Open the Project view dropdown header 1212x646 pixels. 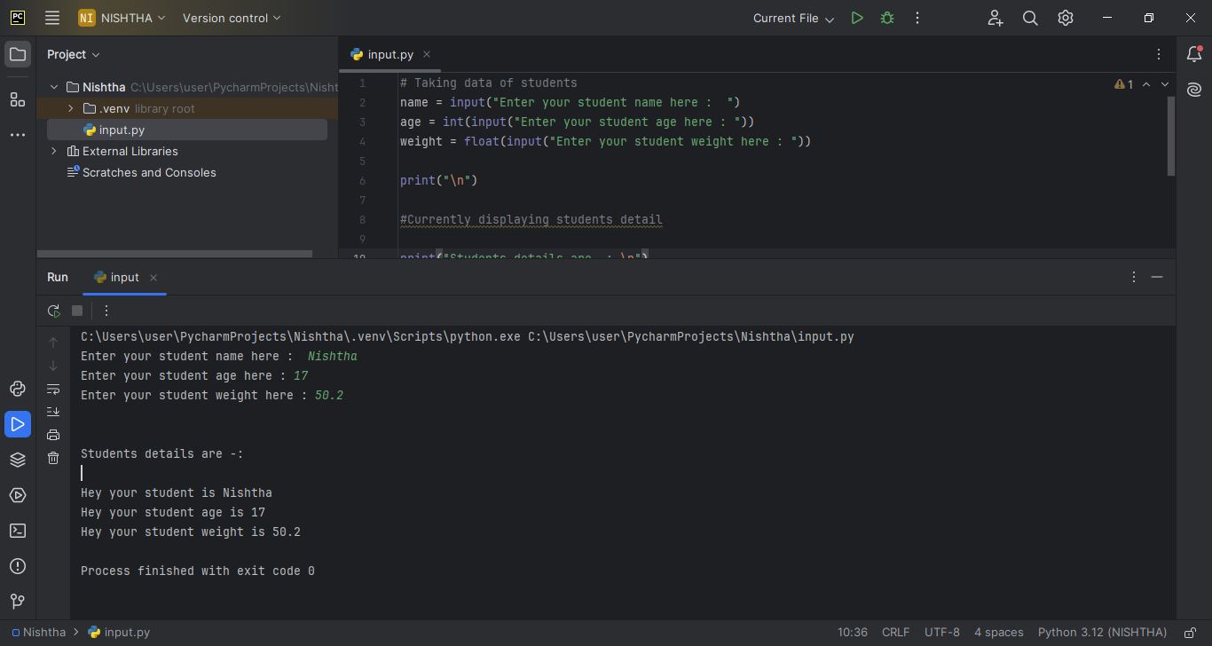click(74, 54)
